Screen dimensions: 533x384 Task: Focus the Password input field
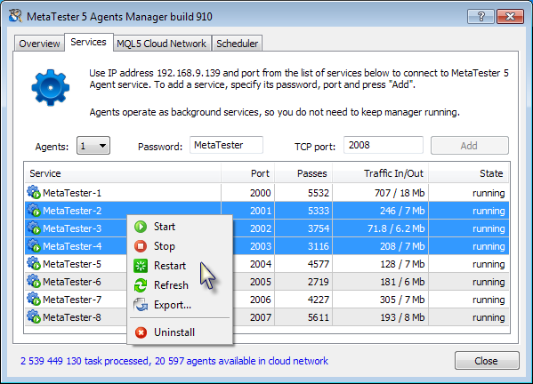226,145
